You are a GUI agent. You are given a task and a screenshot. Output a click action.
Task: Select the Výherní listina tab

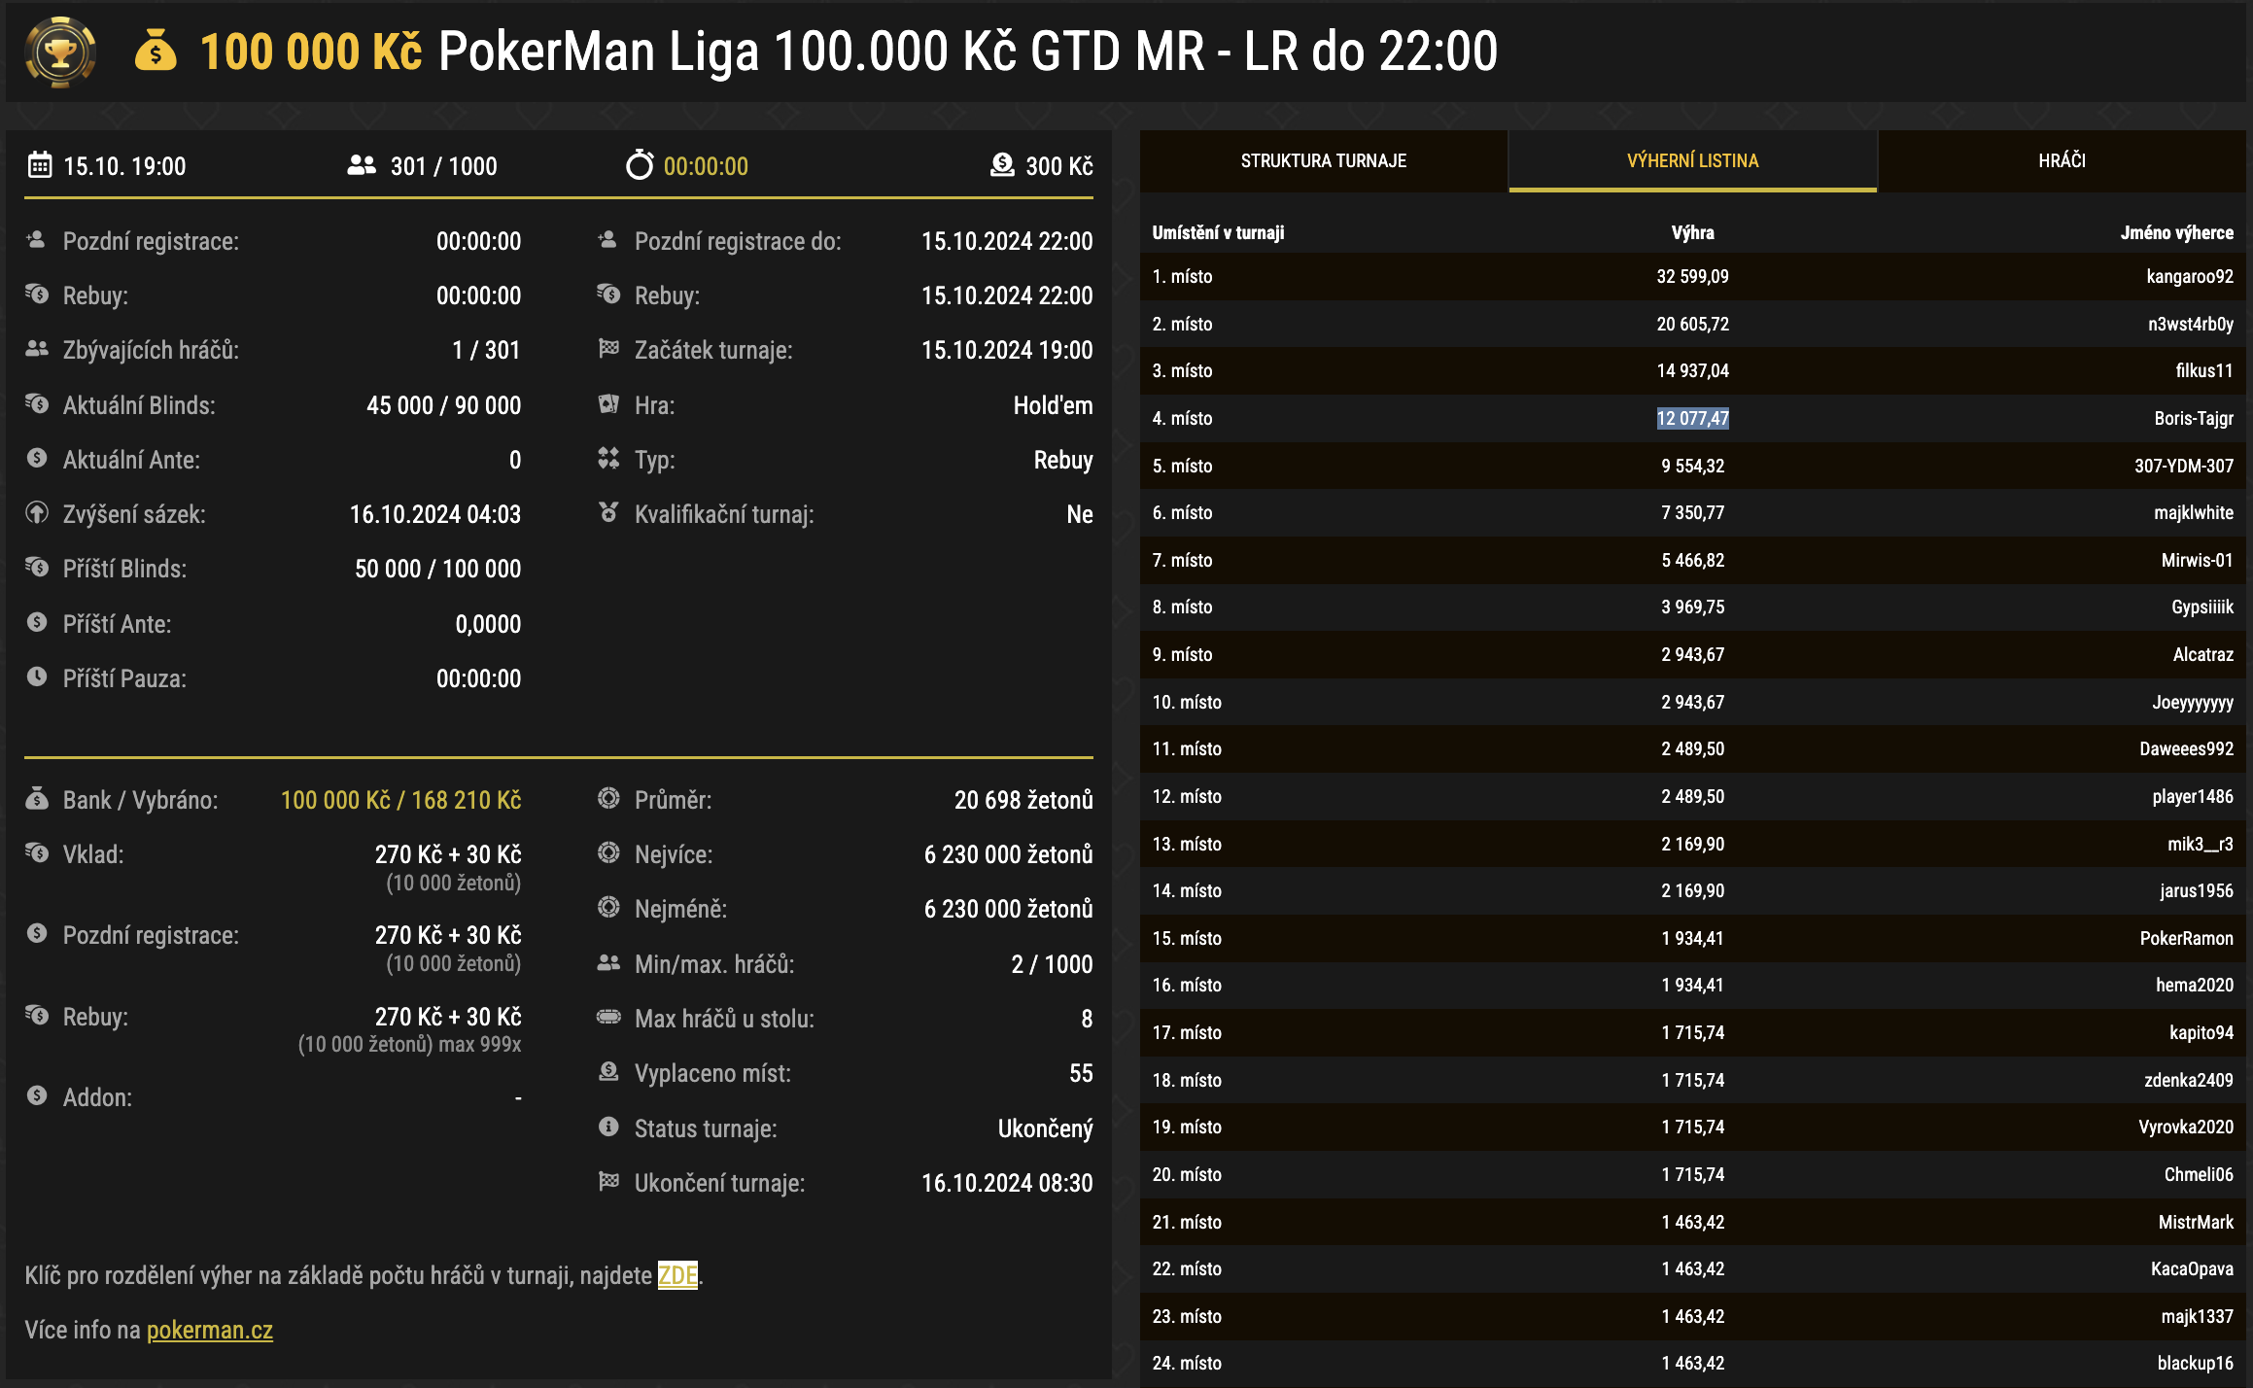pyautogui.click(x=1692, y=160)
